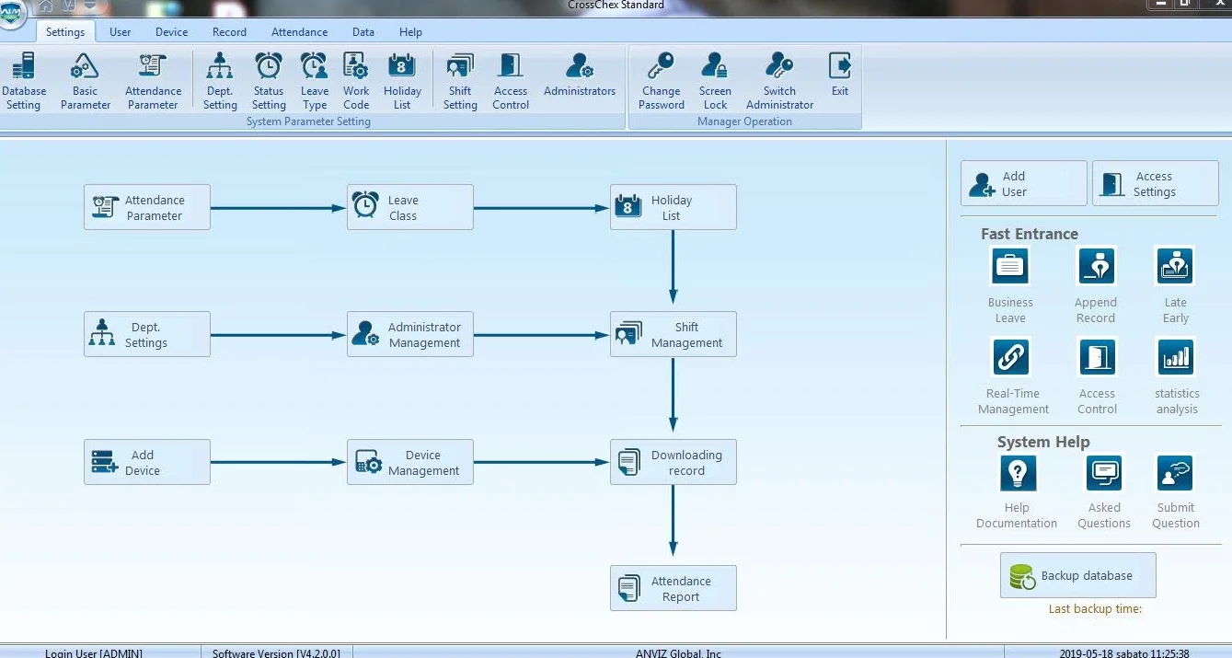Open Work Code settings
1232x658 pixels.
click(356, 81)
